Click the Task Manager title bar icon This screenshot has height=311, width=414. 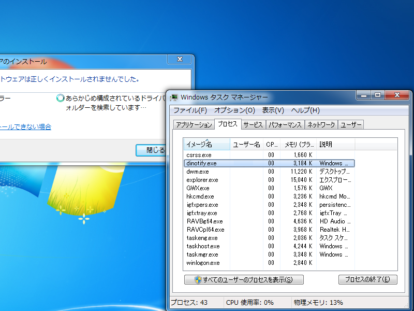pyautogui.click(x=174, y=97)
